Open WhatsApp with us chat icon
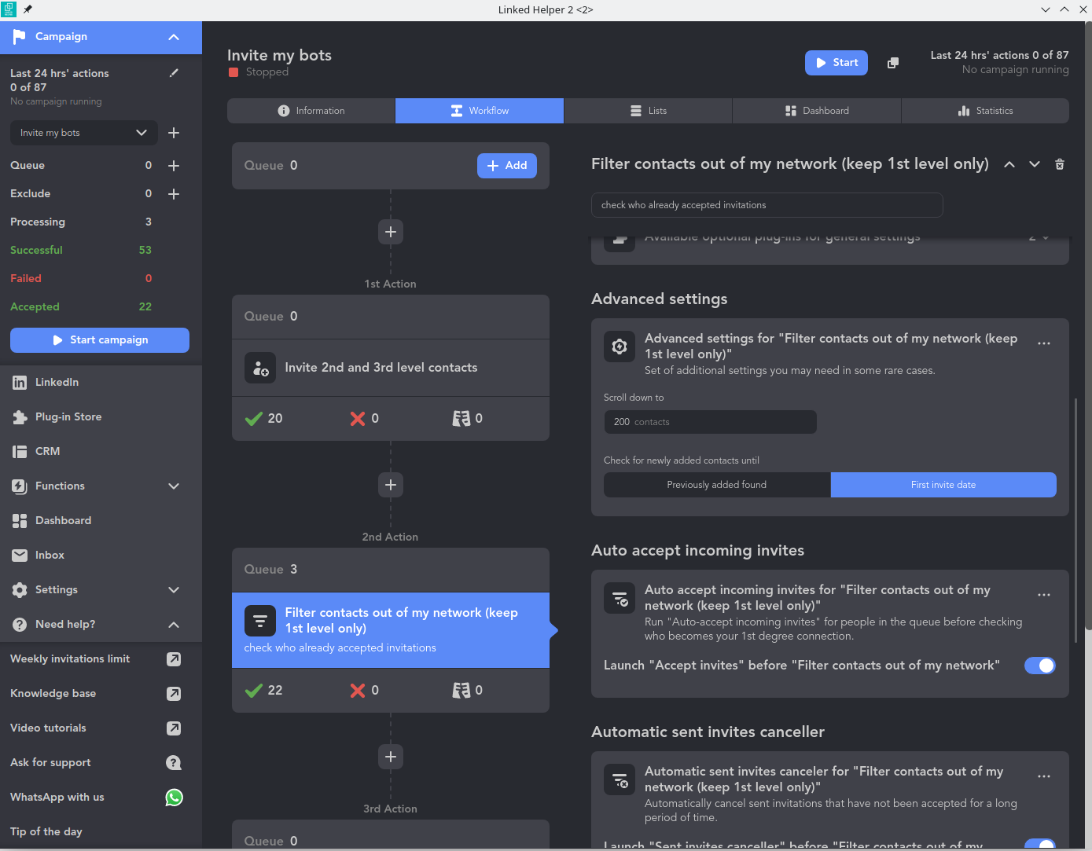Image resolution: width=1092 pixels, height=851 pixels. click(x=174, y=798)
